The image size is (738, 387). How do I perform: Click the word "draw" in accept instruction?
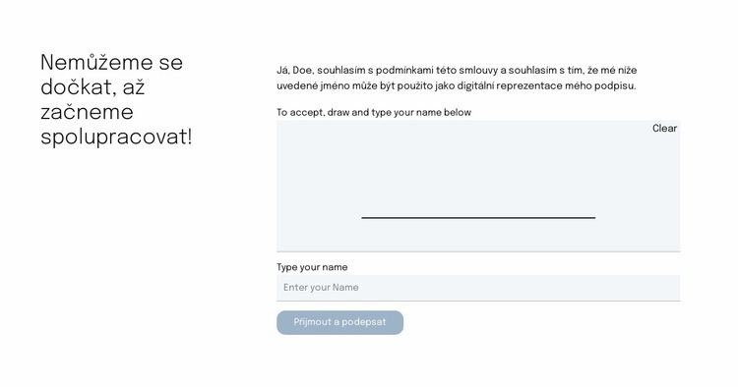[x=338, y=113]
